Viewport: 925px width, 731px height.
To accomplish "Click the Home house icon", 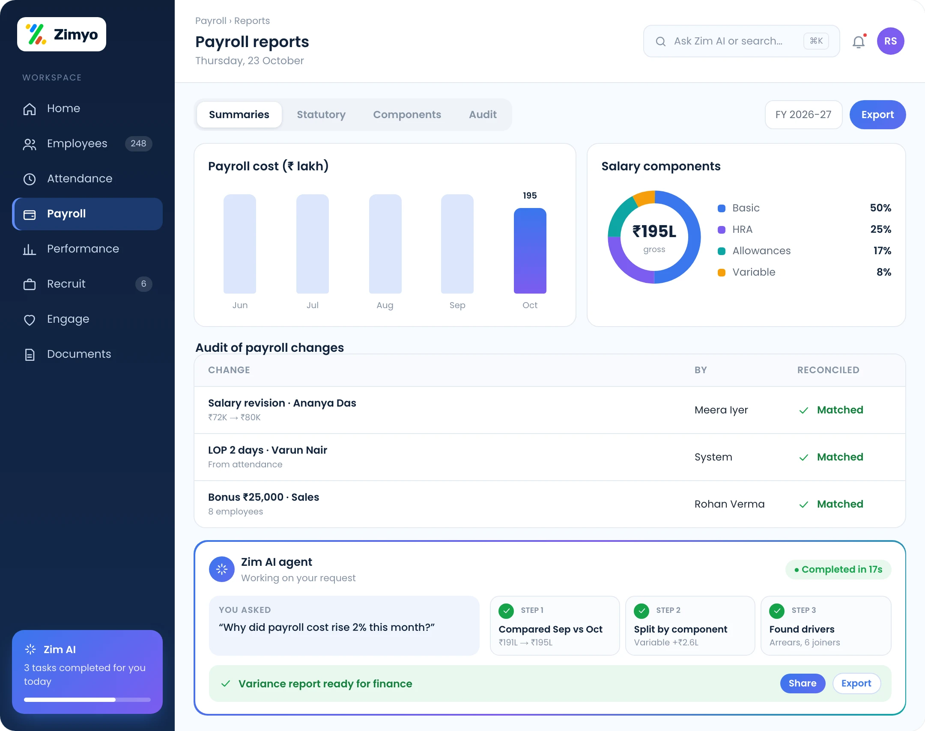I will tap(30, 109).
